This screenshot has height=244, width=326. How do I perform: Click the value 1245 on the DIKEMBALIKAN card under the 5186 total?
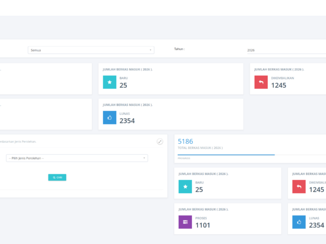316,190
